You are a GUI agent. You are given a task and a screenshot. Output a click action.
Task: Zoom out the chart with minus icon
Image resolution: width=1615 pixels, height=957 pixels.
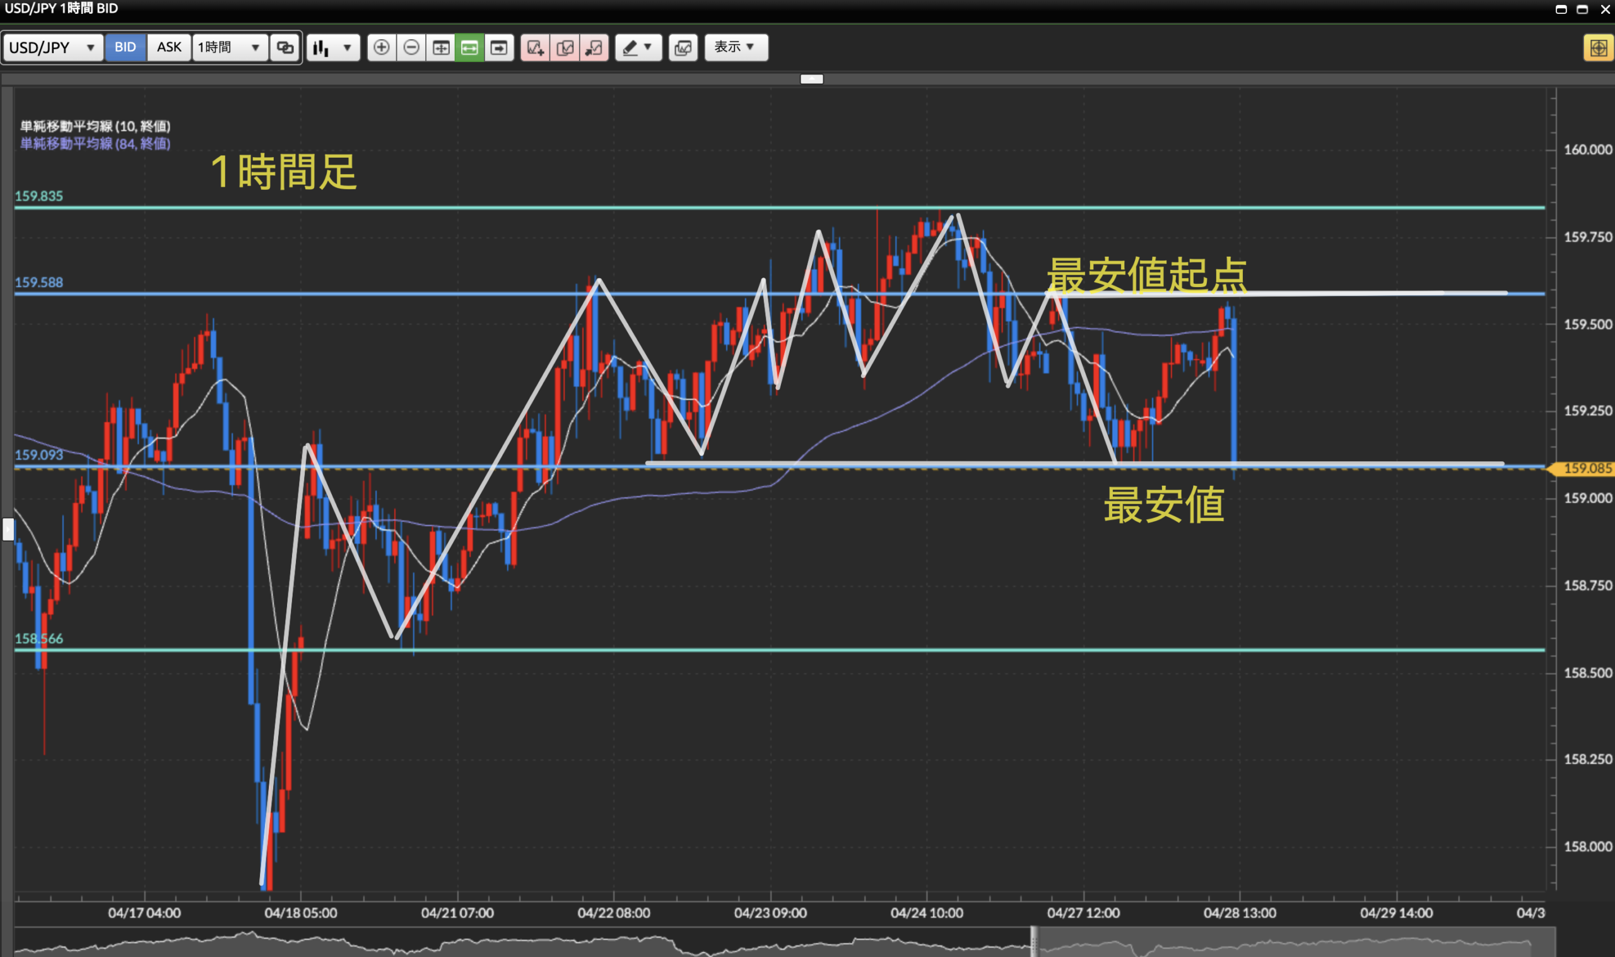tap(411, 48)
